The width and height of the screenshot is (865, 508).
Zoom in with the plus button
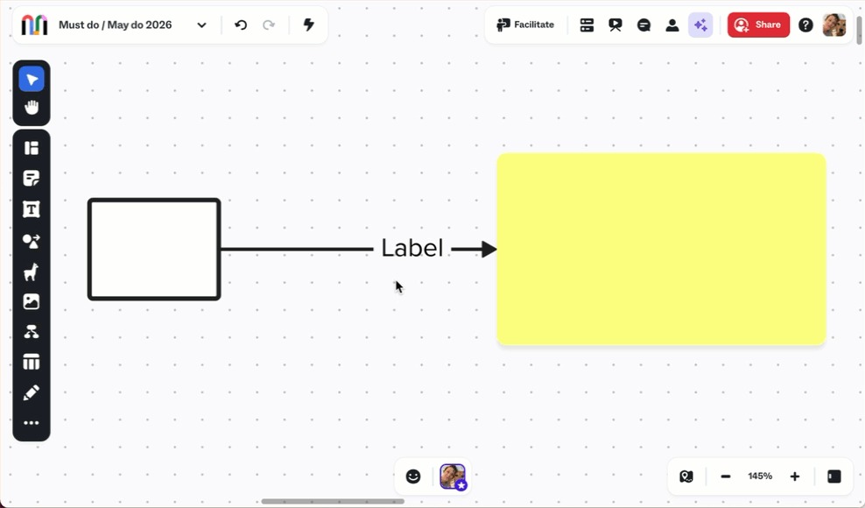tap(795, 476)
